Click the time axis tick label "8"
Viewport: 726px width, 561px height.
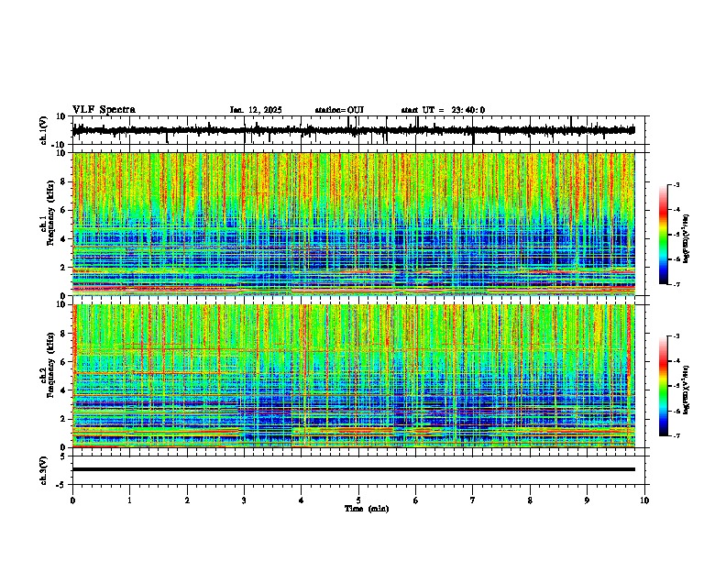click(x=530, y=500)
